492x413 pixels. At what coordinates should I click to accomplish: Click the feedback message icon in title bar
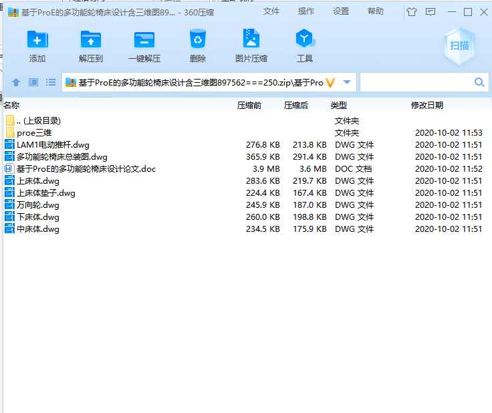click(430, 12)
